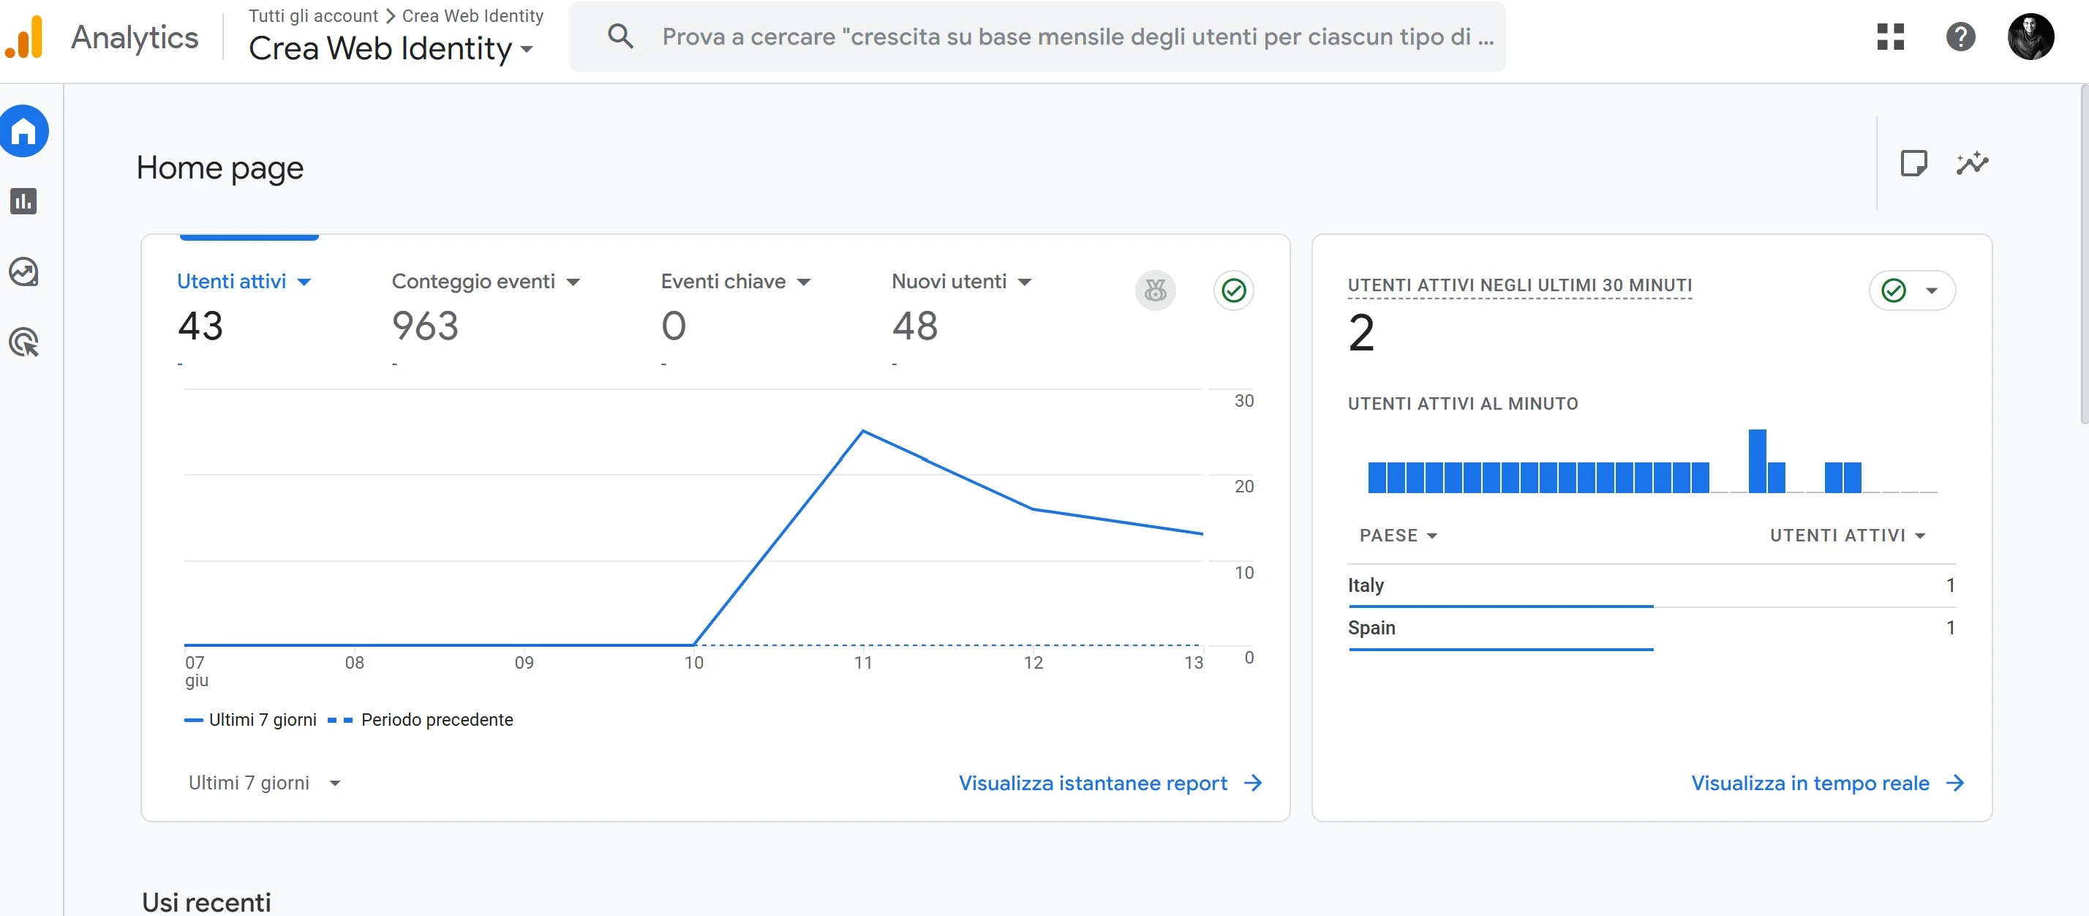2089x916 pixels.
Task: Select the Nuovi utenti metric tab
Action: pyautogui.click(x=960, y=282)
